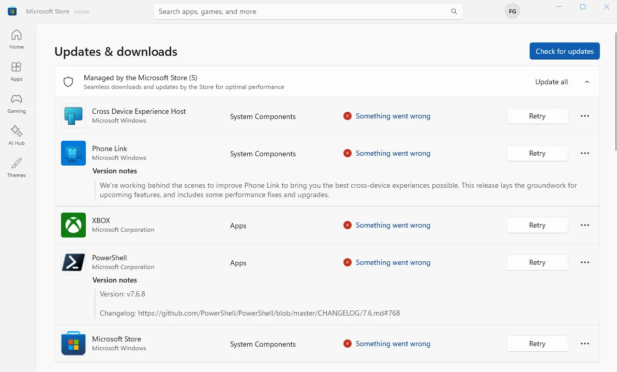Open more options for XBOX

pos(585,225)
